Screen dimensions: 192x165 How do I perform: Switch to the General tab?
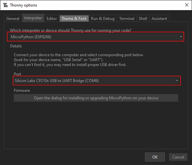(x=13, y=19)
